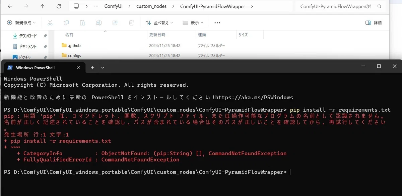This screenshot has width=402, height=196.
Task: Click the pin icon next to ピクチャ
Action: 45,58
